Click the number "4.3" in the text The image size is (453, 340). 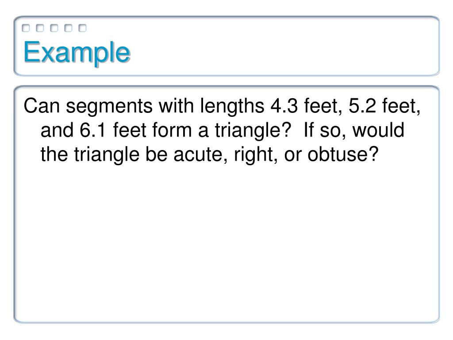tap(284, 106)
